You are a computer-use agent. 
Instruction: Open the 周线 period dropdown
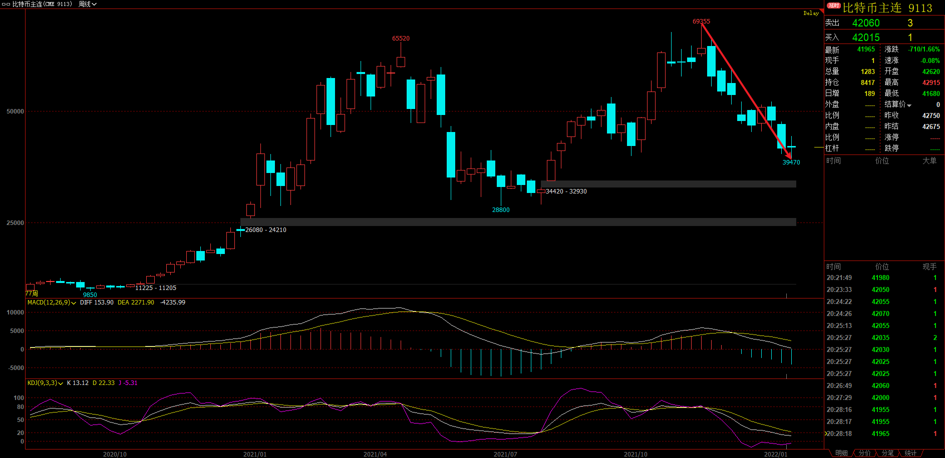click(87, 4)
